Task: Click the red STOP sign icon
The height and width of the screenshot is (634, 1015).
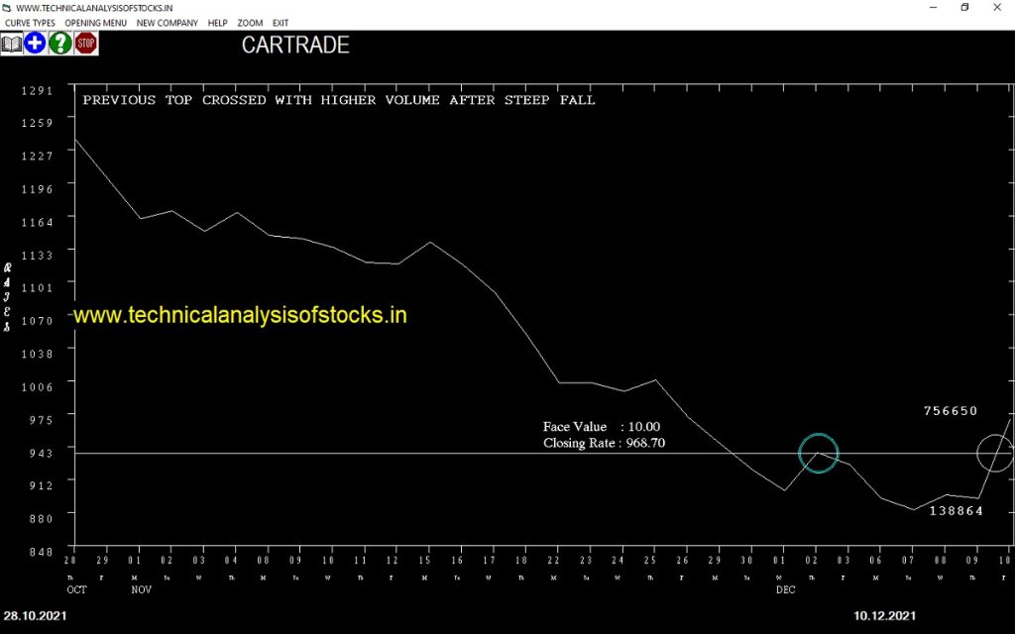Action: 86,43
